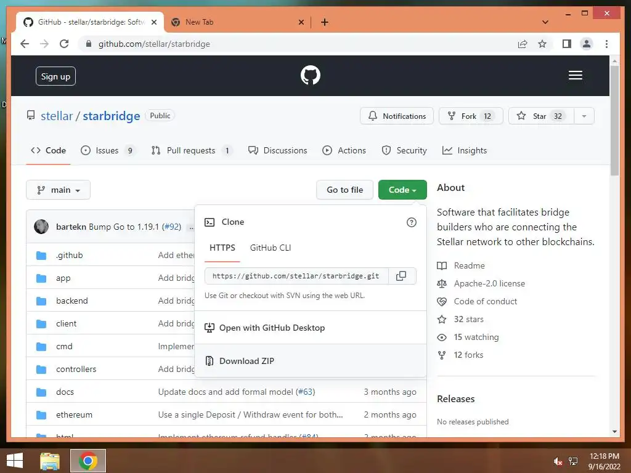Open the Actions tab
631x473 pixels.
pyautogui.click(x=344, y=150)
